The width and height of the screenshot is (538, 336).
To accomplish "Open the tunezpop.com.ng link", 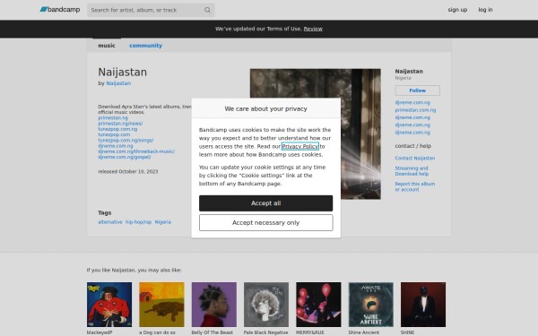I will 117,129.
